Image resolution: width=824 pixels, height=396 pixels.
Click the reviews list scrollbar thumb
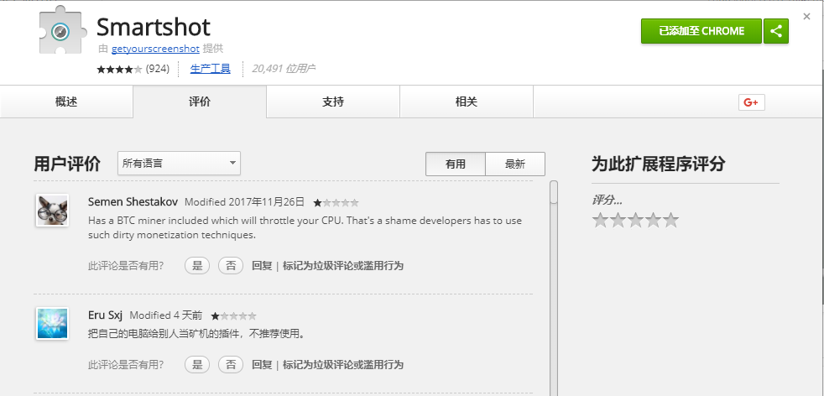point(553,192)
